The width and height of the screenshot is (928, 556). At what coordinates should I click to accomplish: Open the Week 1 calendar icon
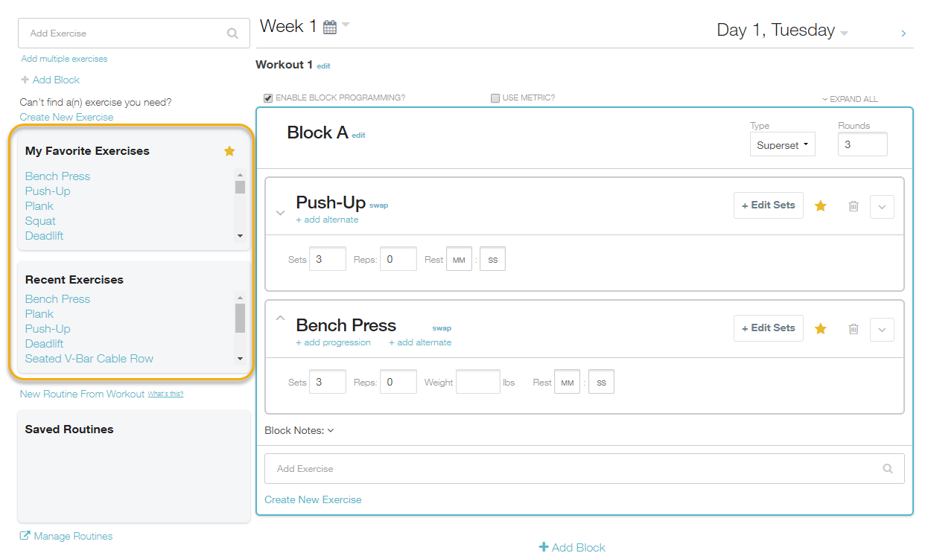click(330, 28)
